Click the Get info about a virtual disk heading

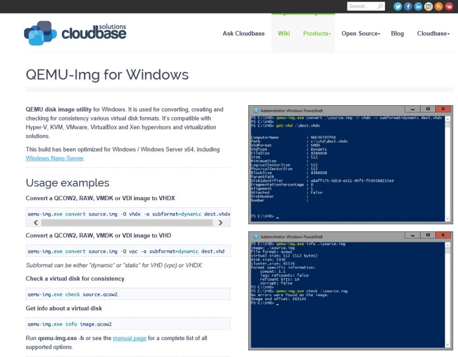point(64,308)
